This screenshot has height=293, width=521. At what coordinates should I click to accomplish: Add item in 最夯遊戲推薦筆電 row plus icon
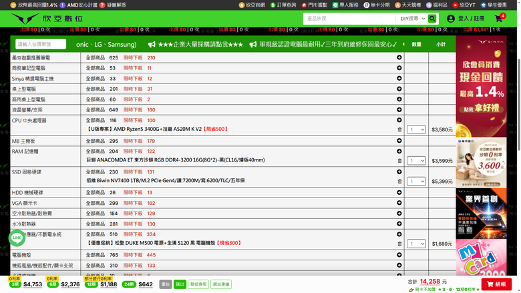click(399, 57)
